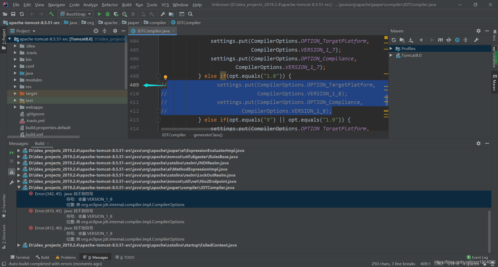The width and height of the screenshot is (498, 267).
Task: Start debugging with the green bug icon
Action: pos(108,14)
